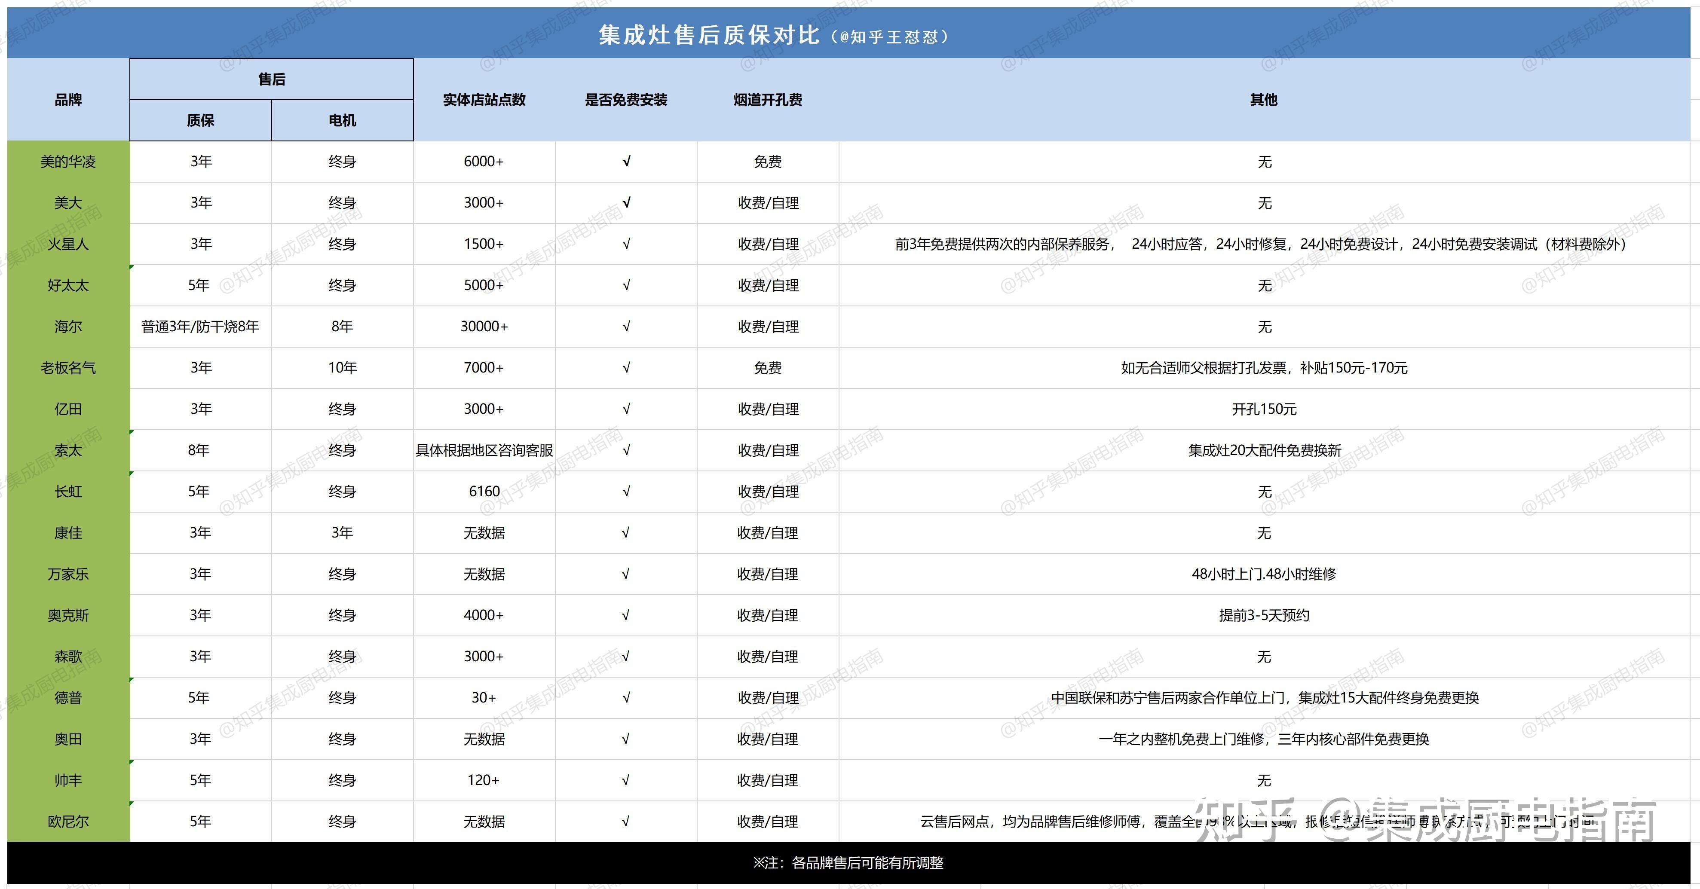Click the '120+' store count cell

[484, 780]
